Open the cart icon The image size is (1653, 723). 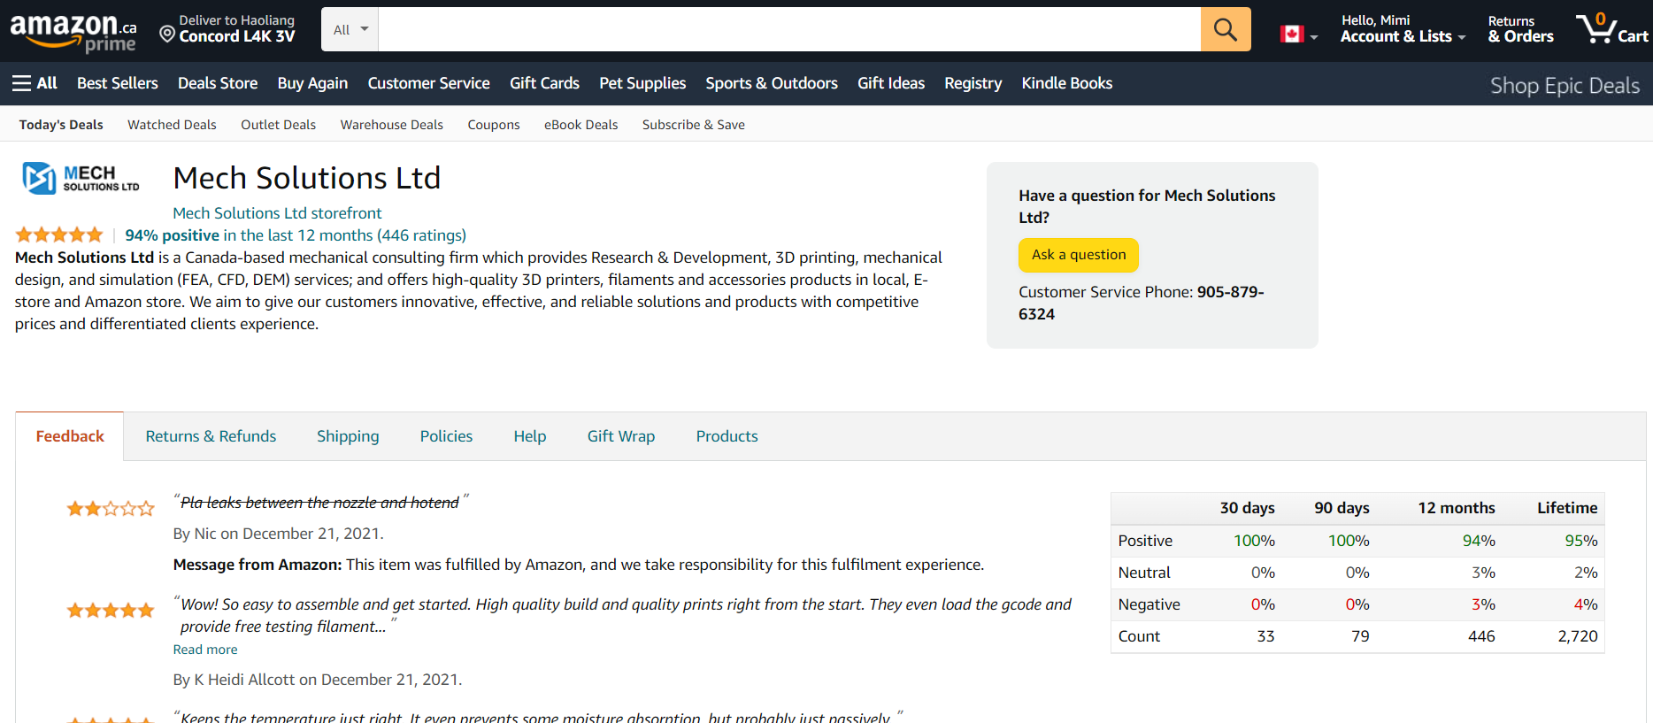click(1611, 29)
